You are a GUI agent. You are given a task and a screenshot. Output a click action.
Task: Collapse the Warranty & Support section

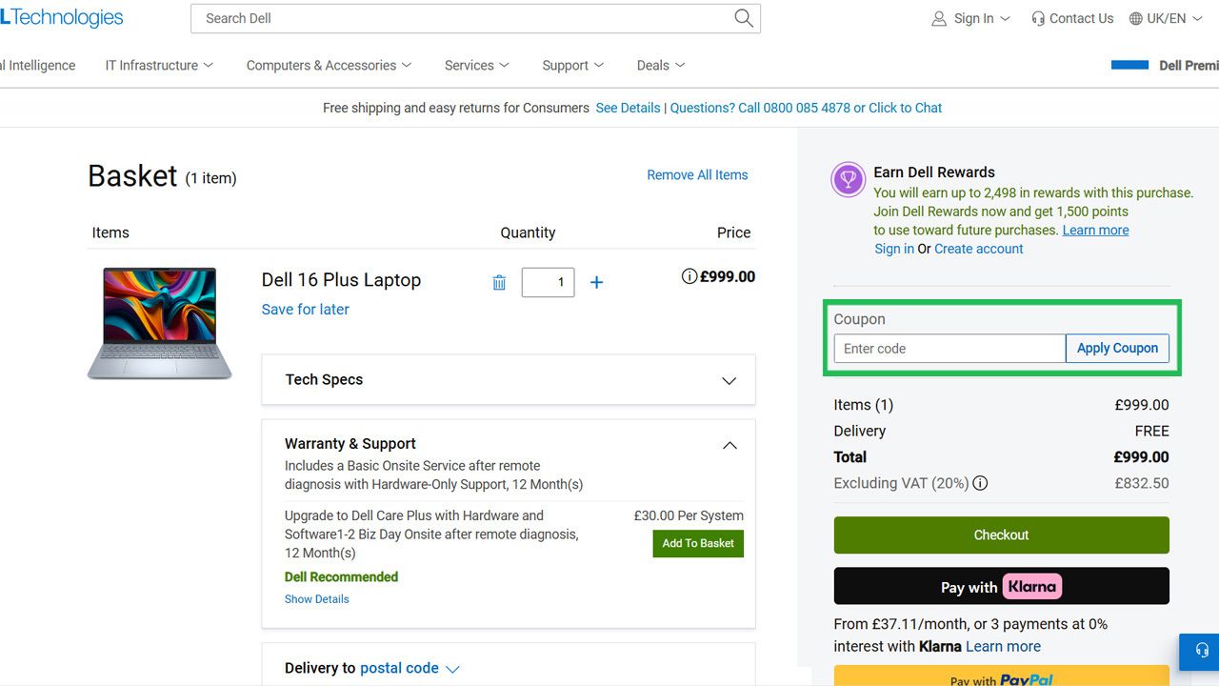click(x=729, y=445)
